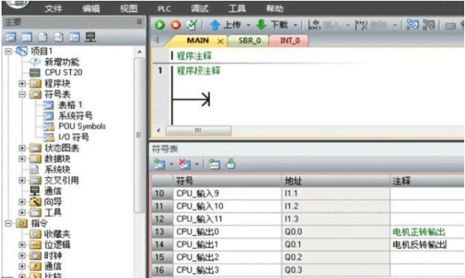Open the Download dropdown arrow

(295, 25)
